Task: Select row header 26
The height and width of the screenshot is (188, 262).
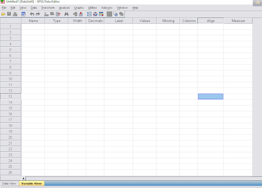Action: [x=11, y=172]
